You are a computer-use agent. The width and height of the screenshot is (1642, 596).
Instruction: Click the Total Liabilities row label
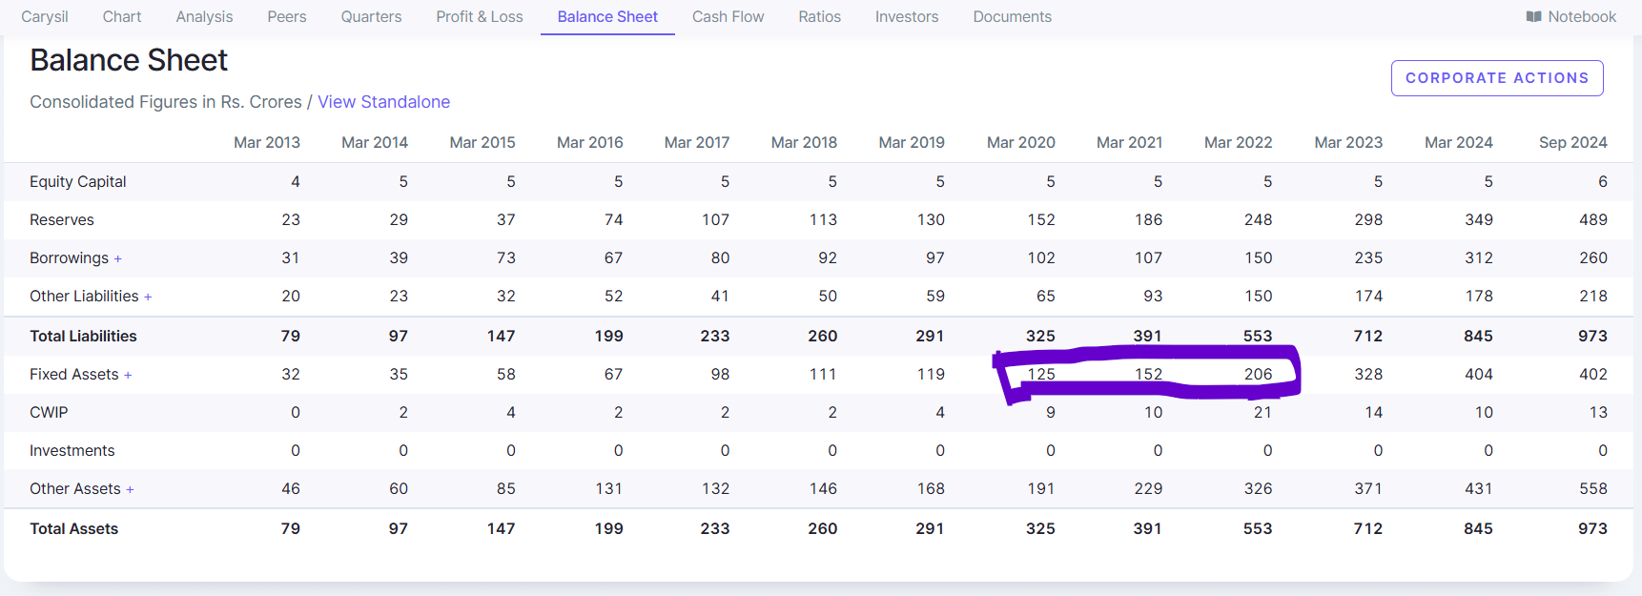83,337
